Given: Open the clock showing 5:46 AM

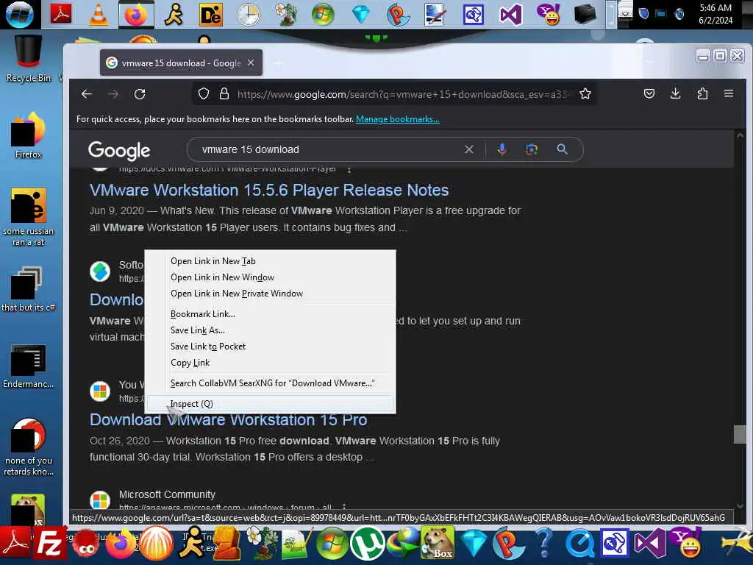Looking at the screenshot, I should pyautogui.click(x=715, y=14).
